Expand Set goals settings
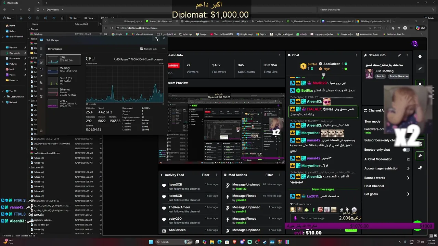The height and width of the screenshot is (246, 438). point(408,194)
